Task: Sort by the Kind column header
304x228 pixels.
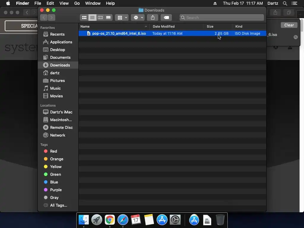Action: click(249, 26)
